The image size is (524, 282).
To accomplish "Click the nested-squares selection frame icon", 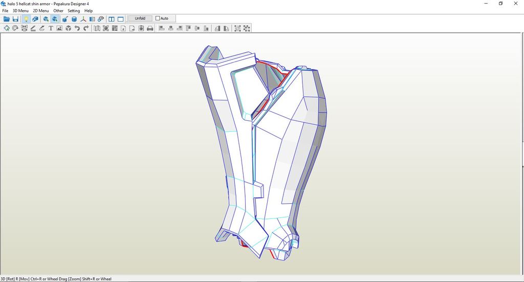I will tap(237, 28).
